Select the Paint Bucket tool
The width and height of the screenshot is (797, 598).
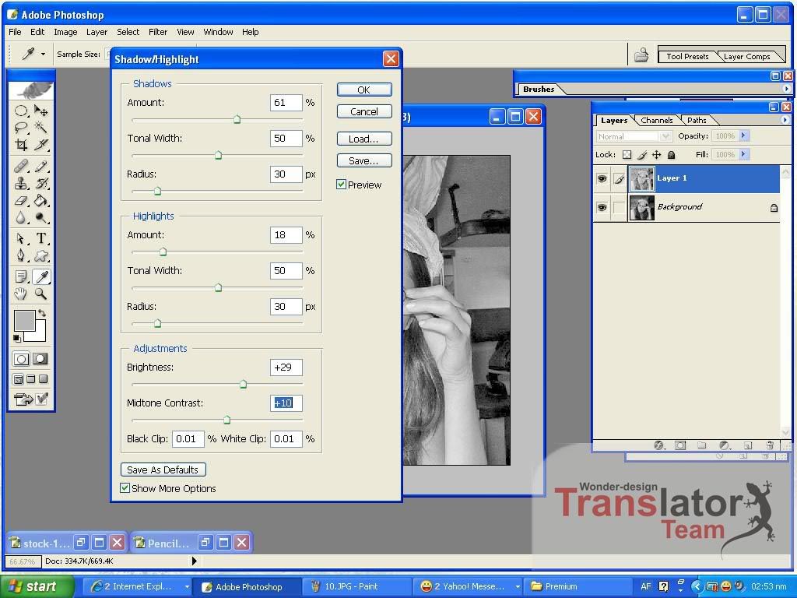(40, 200)
